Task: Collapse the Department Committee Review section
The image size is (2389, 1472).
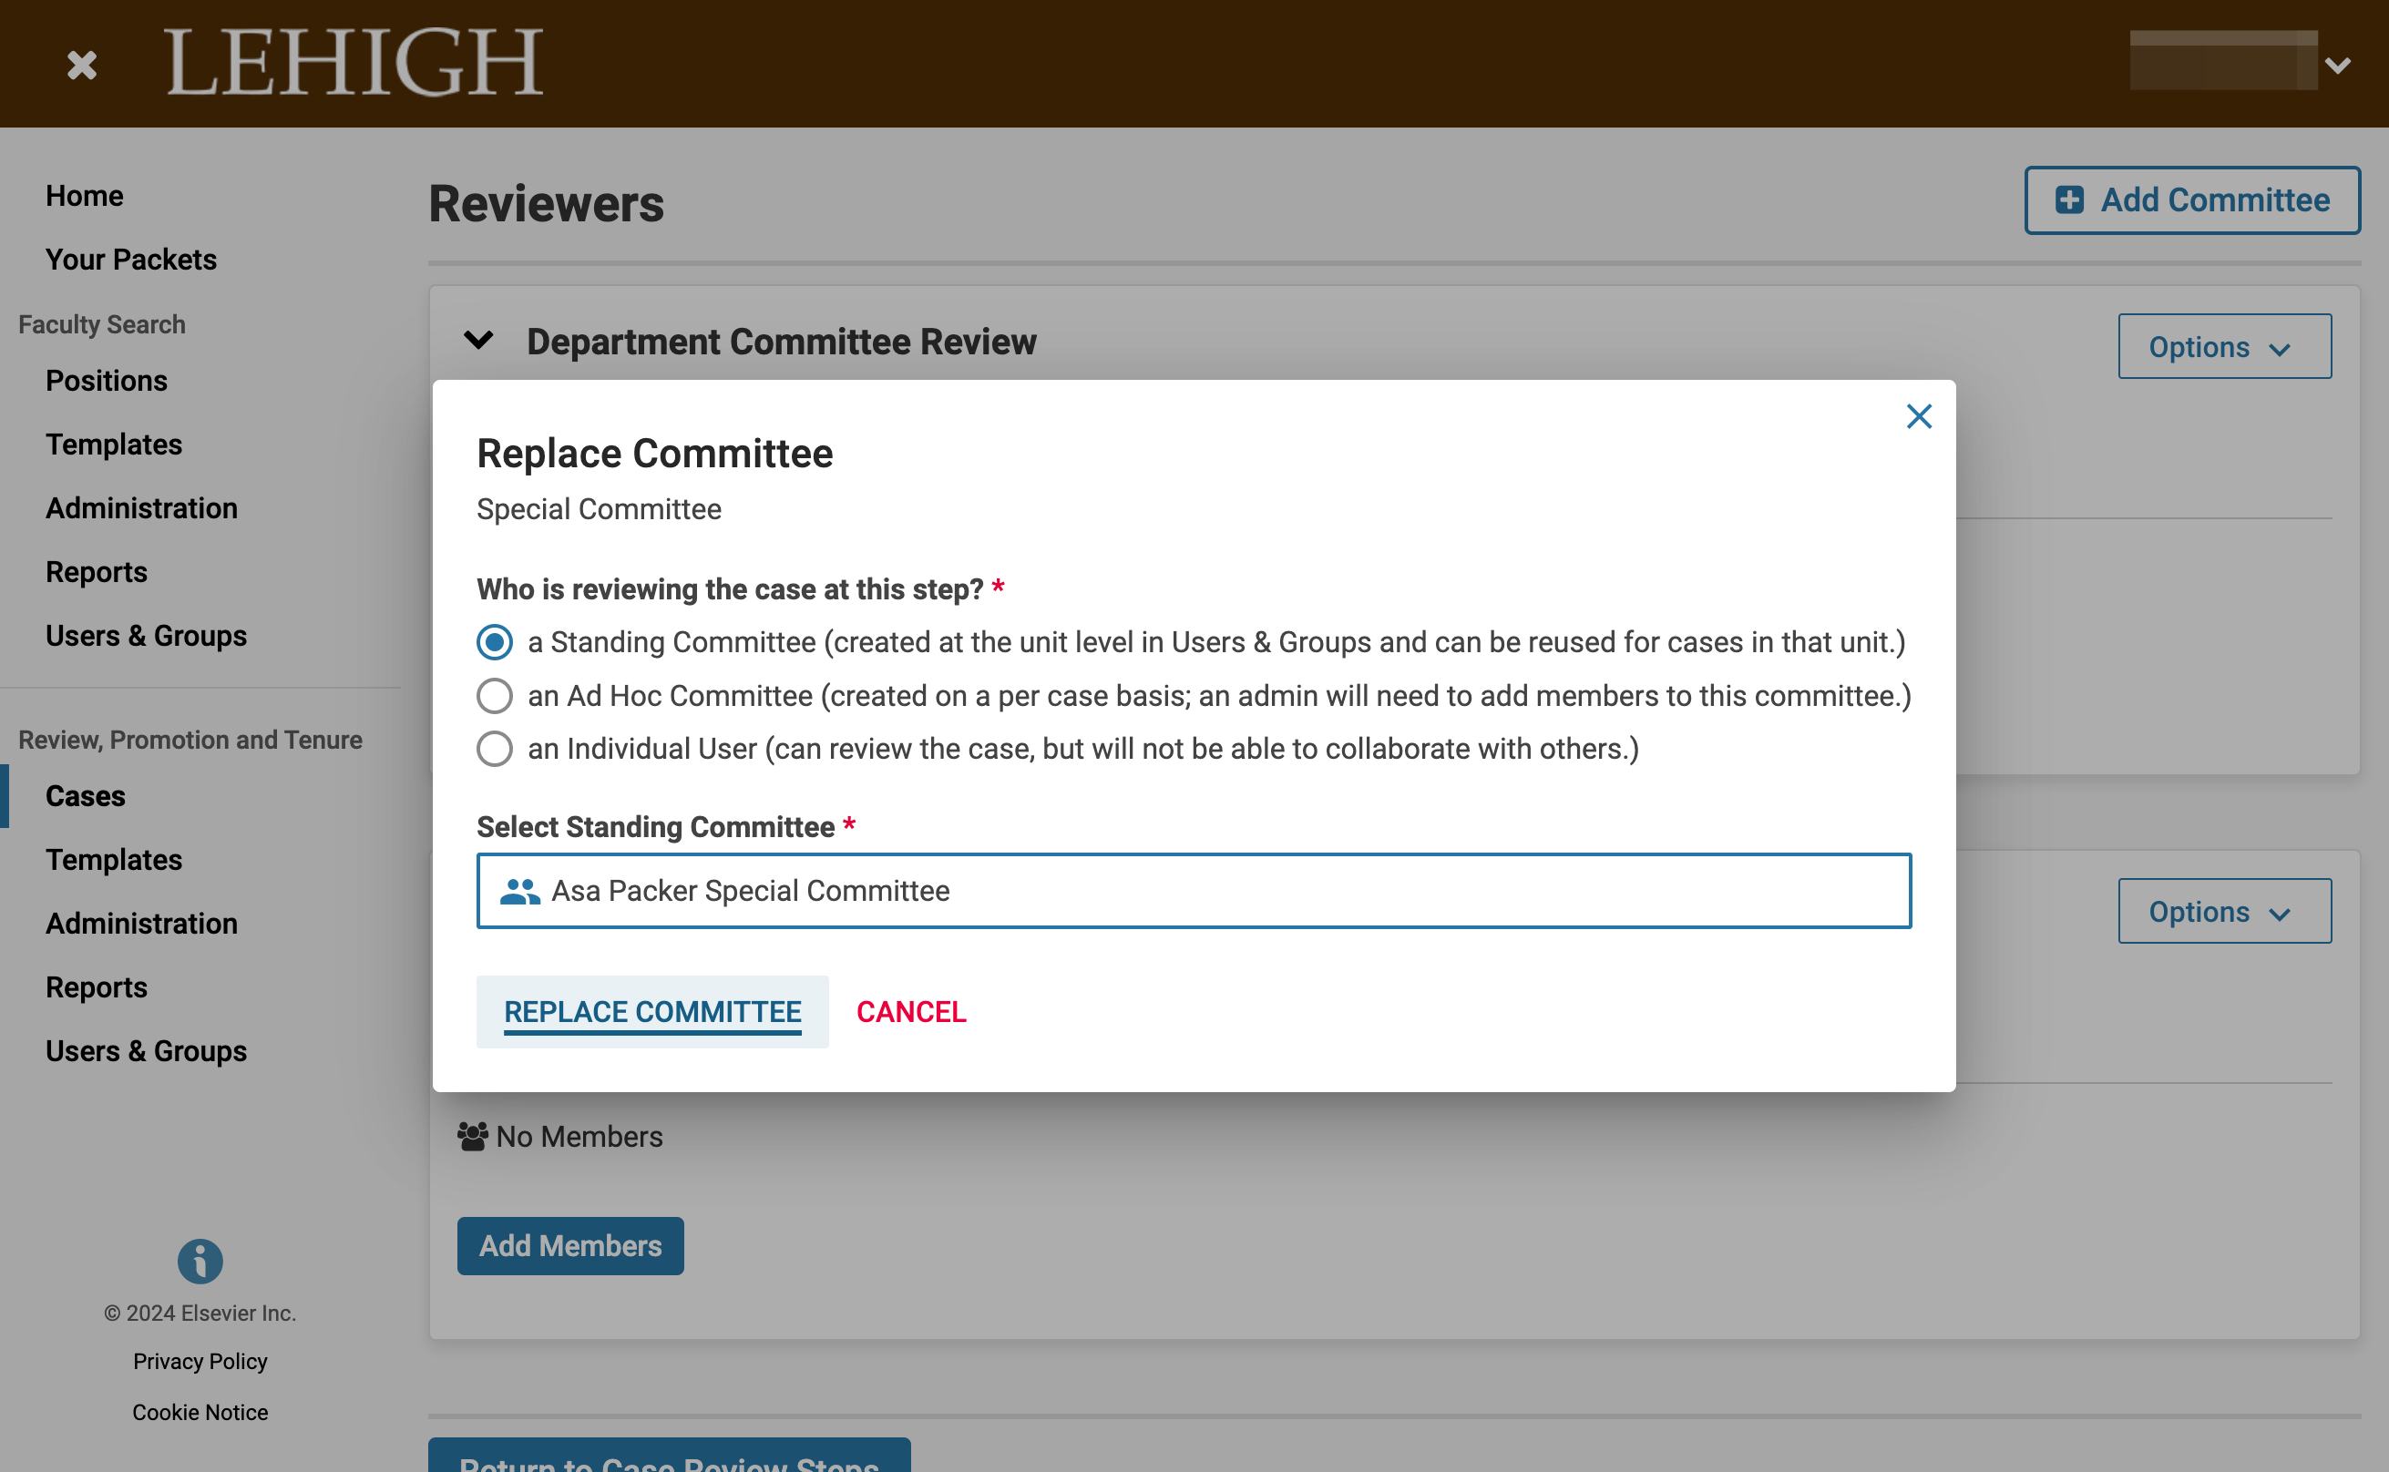Action: click(x=478, y=341)
